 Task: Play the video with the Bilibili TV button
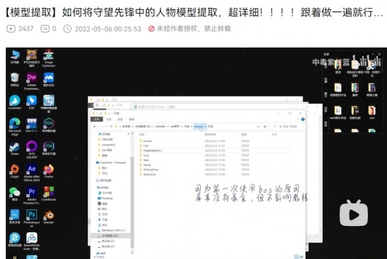tap(354, 213)
